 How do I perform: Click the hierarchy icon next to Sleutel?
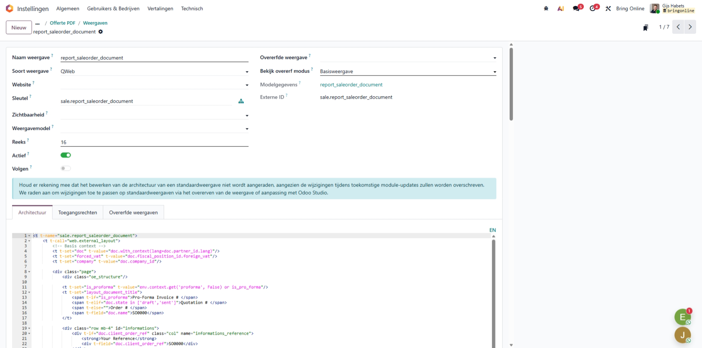[x=241, y=101]
